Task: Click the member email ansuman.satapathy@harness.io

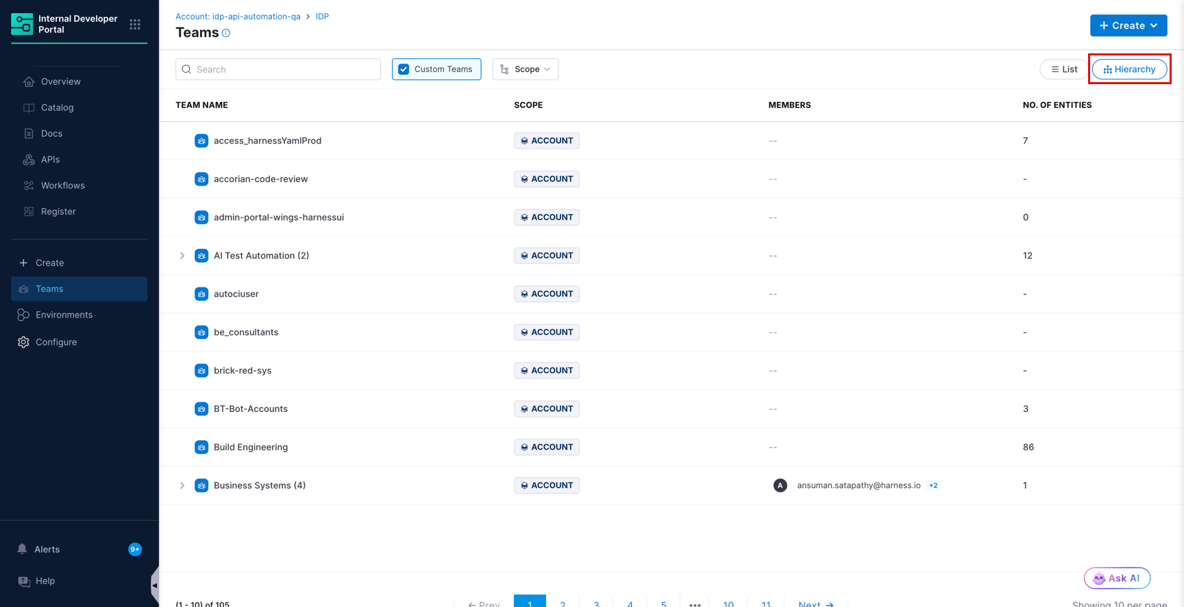Action: pos(859,486)
